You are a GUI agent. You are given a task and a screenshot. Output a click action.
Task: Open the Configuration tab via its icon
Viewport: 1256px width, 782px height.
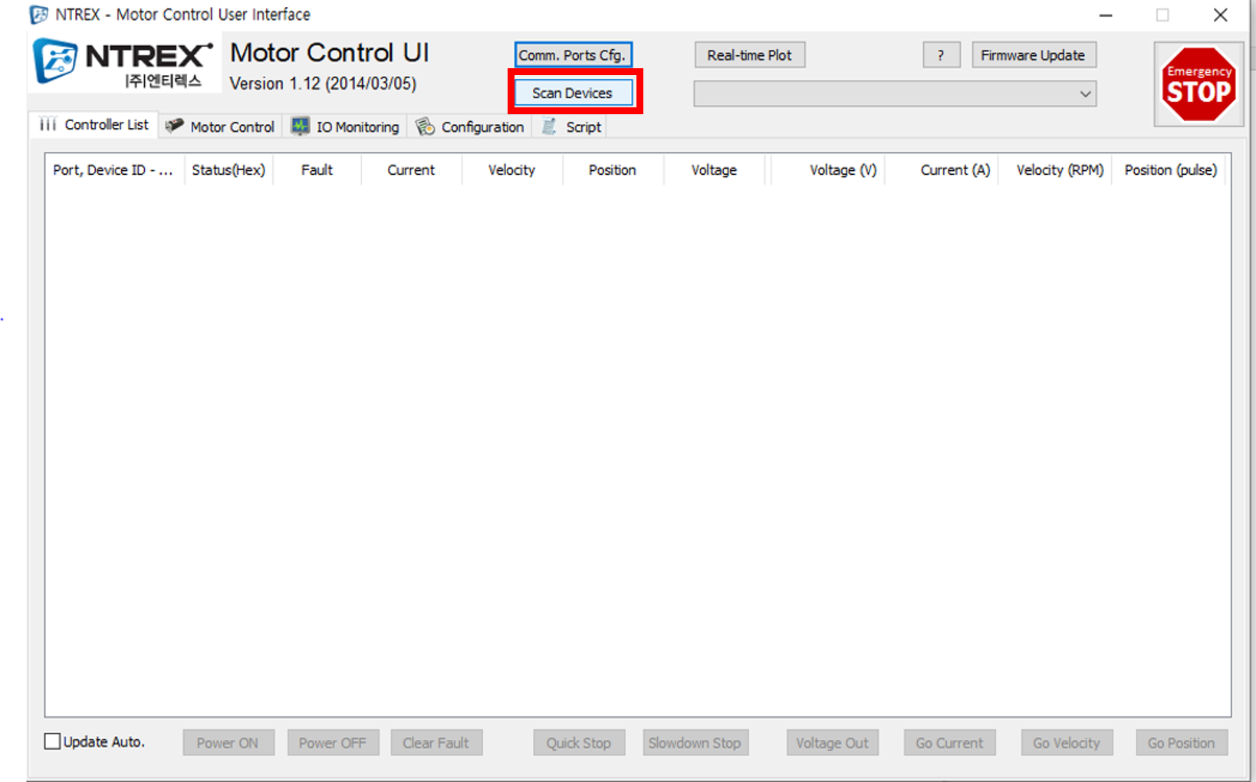[423, 126]
